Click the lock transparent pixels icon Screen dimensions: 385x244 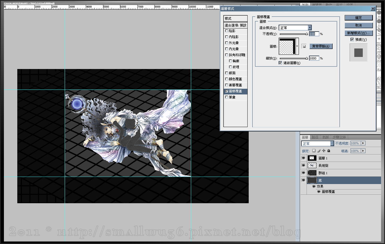tap(314, 151)
